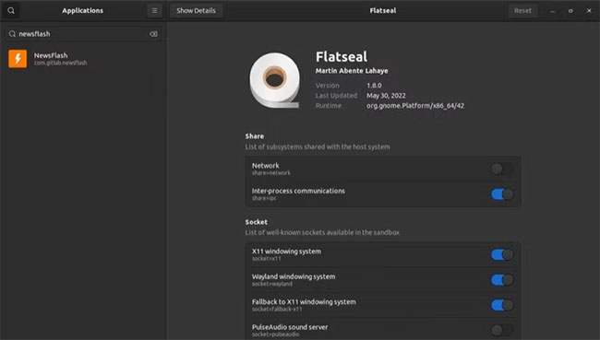
Task: Click the Show Details button
Action: click(196, 11)
